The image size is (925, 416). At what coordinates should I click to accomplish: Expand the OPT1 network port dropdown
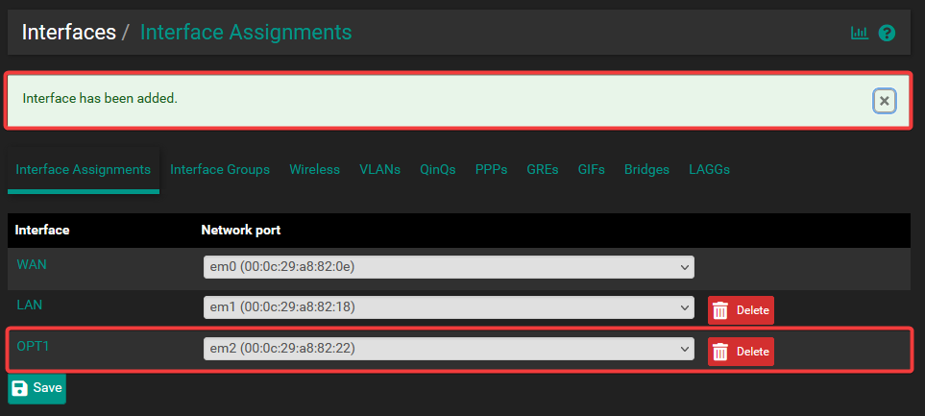[x=449, y=348]
